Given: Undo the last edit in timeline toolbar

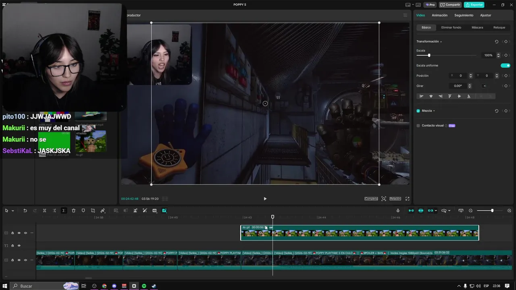Looking at the screenshot, I should click(x=25, y=211).
